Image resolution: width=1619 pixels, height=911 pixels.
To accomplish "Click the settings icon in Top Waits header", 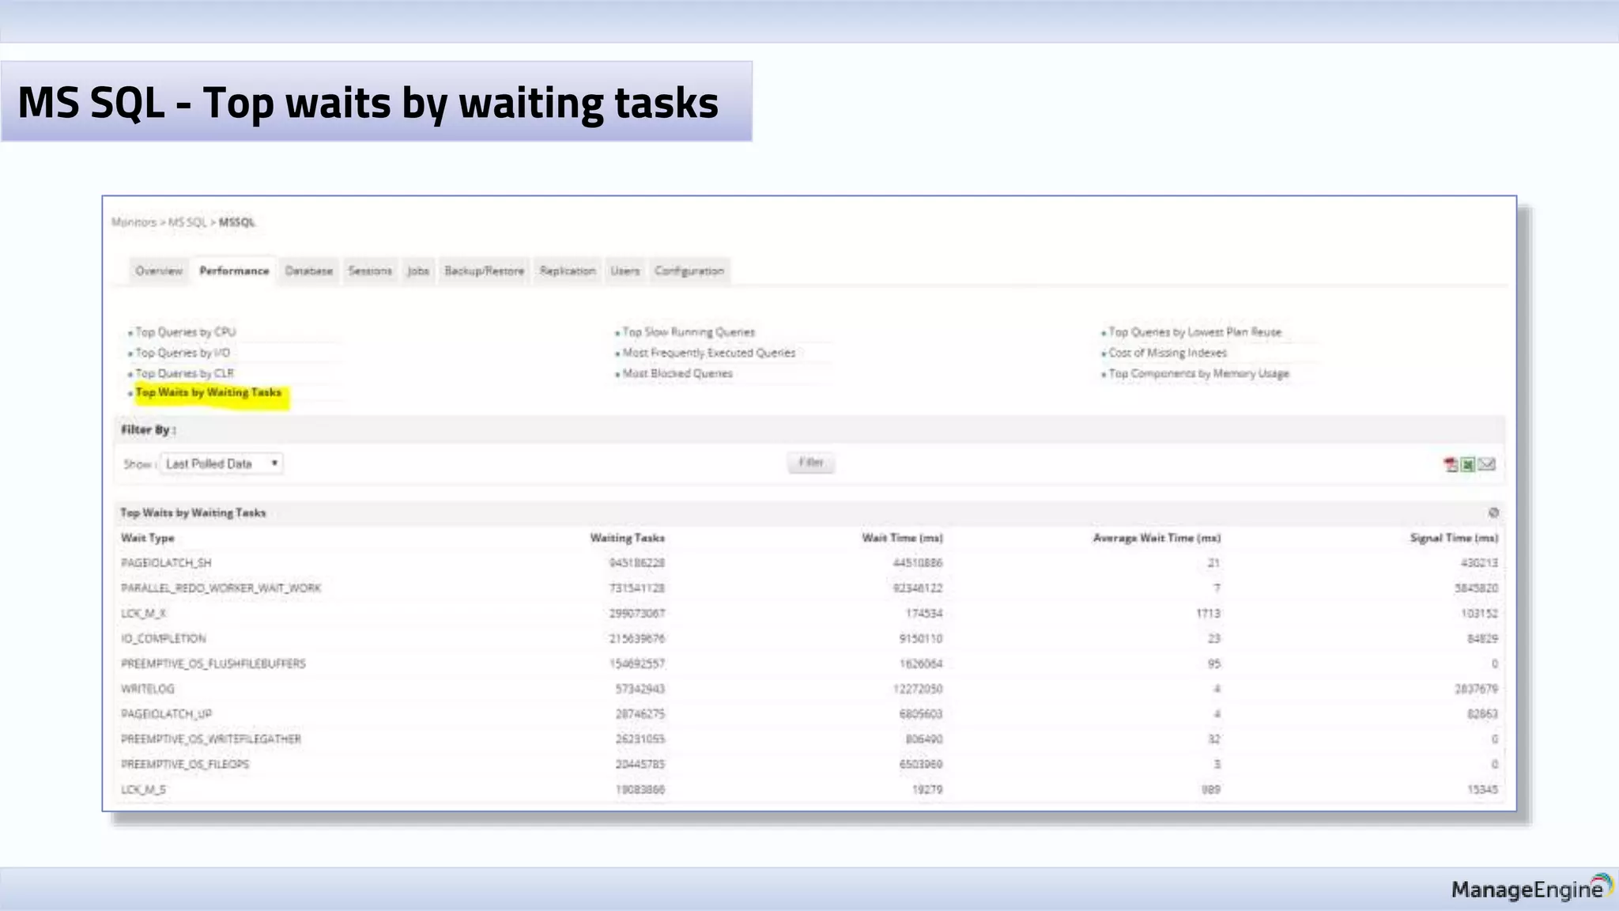I will point(1493,512).
